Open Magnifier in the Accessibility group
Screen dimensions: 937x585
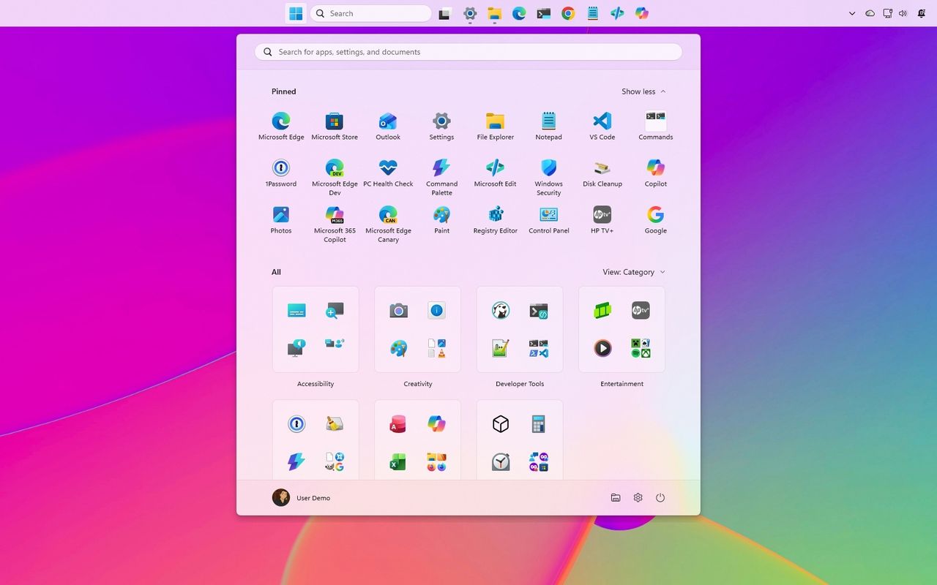point(335,311)
